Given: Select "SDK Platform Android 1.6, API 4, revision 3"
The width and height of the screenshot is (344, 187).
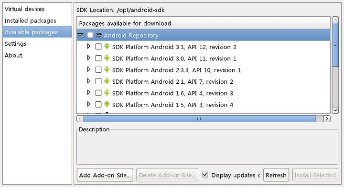Looking at the screenshot, I should [x=172, y=93].
